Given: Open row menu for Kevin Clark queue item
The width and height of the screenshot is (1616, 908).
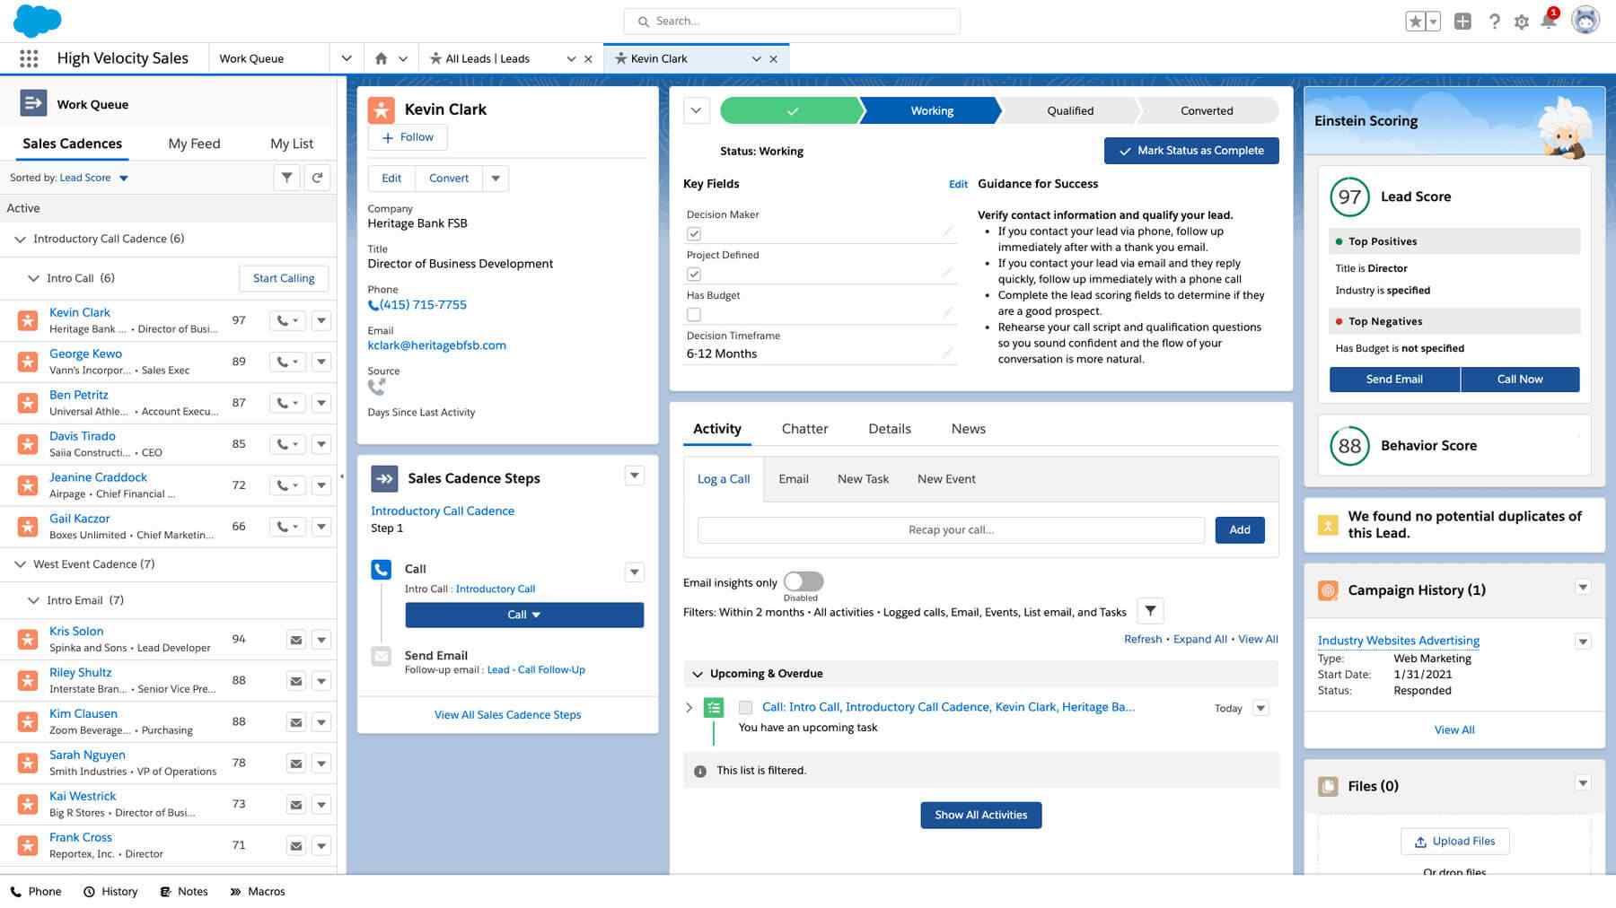Looking at the screenshot, I should (321, 320).
